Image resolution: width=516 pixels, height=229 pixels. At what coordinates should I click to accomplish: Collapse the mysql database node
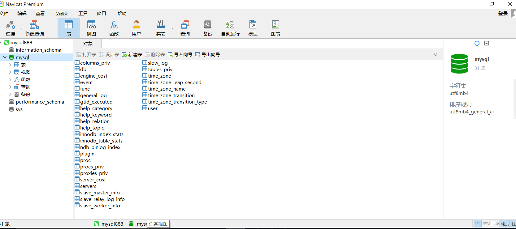coord(5,57)
